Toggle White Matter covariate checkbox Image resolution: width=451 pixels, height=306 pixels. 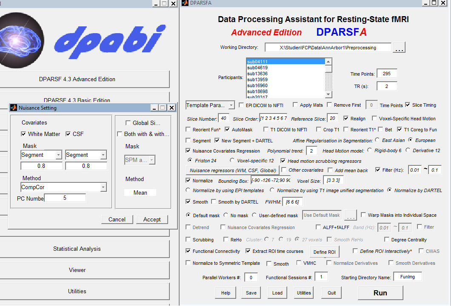23,134
